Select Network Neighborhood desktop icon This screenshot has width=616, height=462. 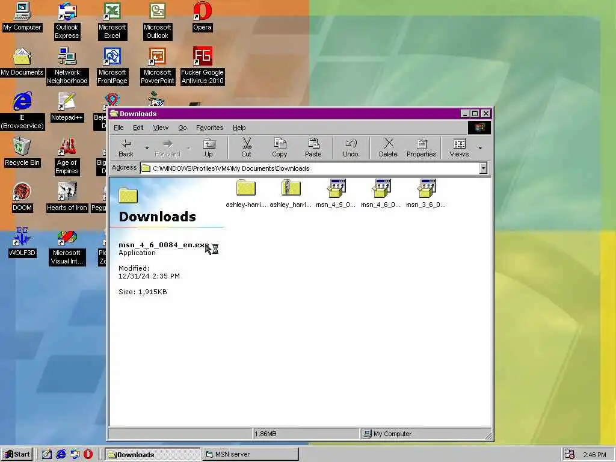(67, 66)
